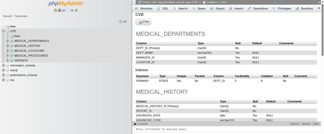The height and width of the screenshot is (134, 324).
Task: Expand the MEDICAL_HISTORY tree node
Action: pyautogui.click(x=8, y=46)
